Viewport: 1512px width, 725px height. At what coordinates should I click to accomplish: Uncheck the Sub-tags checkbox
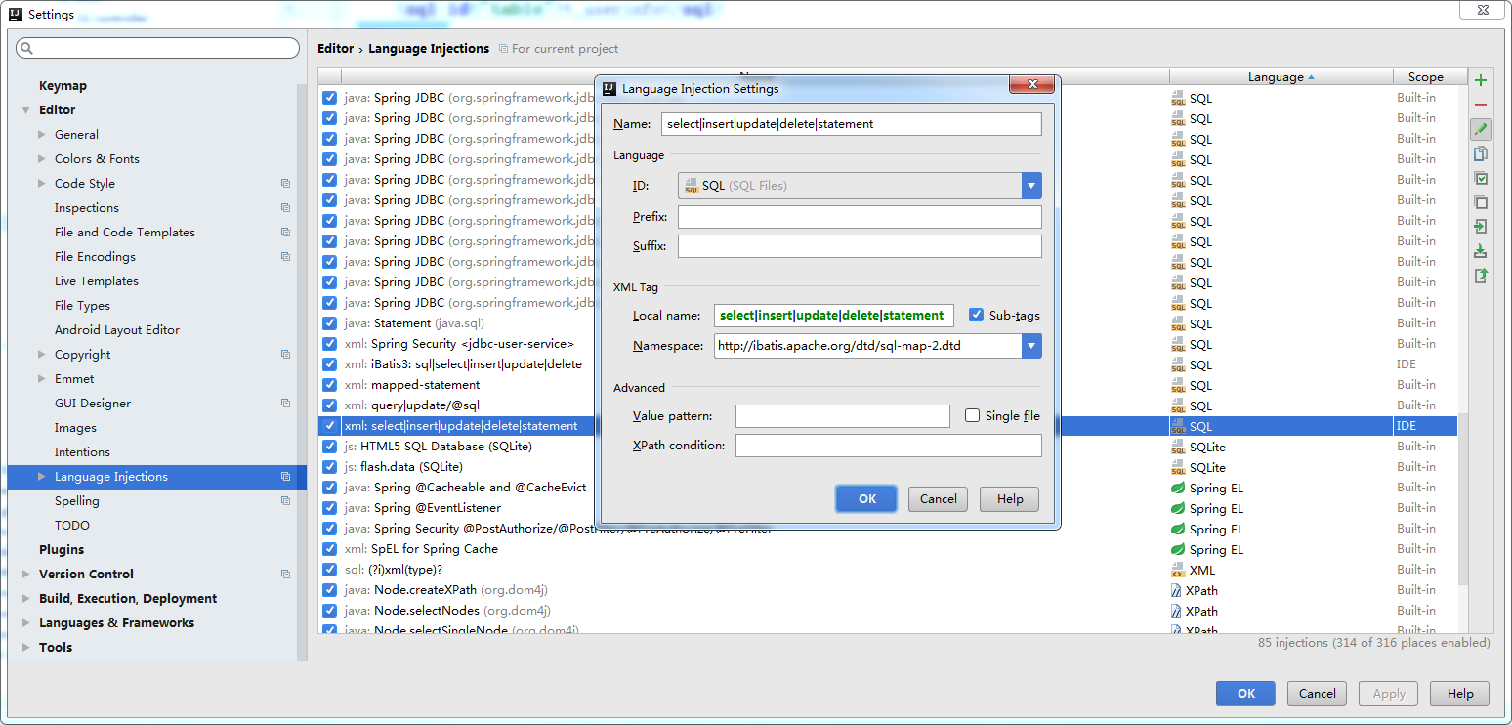coord(977,315)
